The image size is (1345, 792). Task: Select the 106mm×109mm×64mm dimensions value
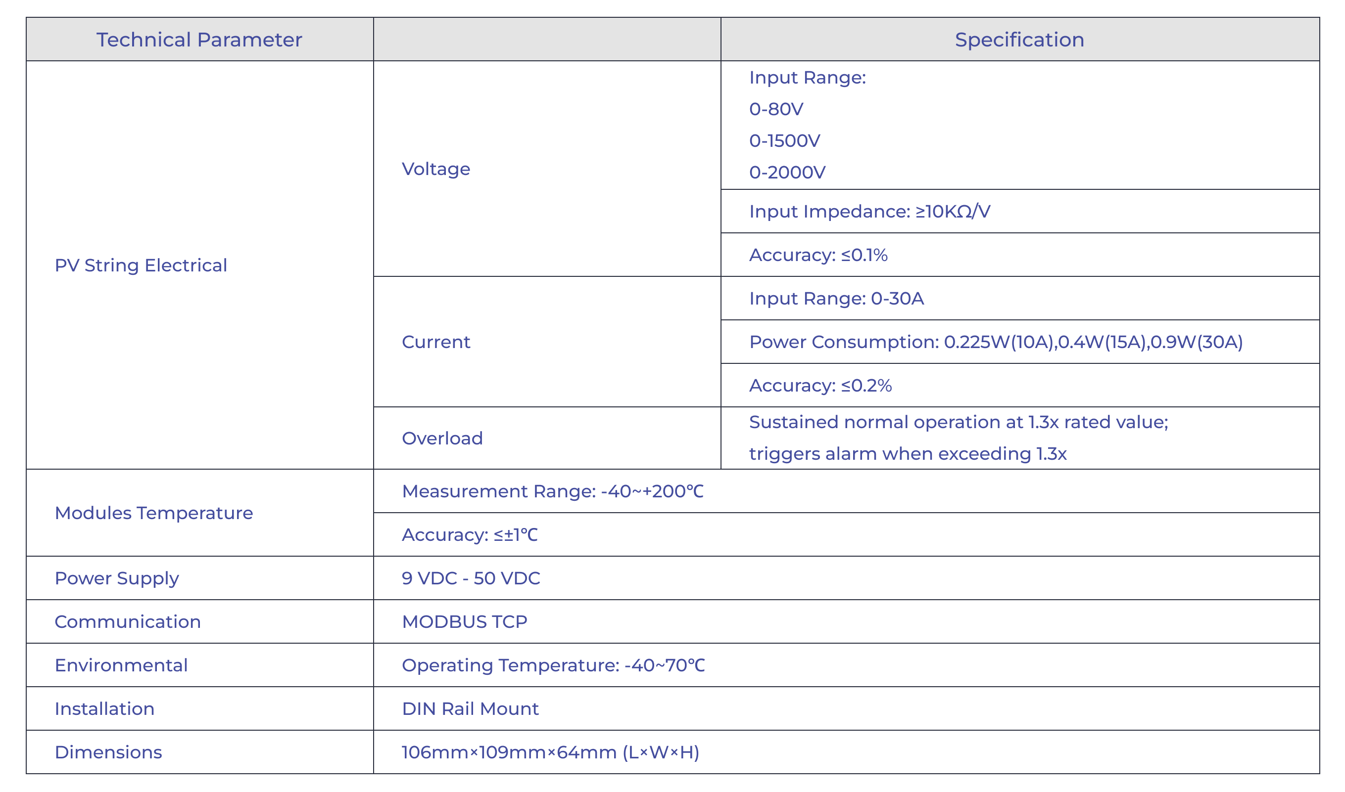(550, 752)
